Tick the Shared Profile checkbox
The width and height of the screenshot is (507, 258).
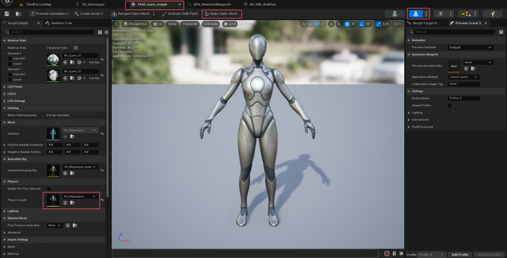(450, 105)
